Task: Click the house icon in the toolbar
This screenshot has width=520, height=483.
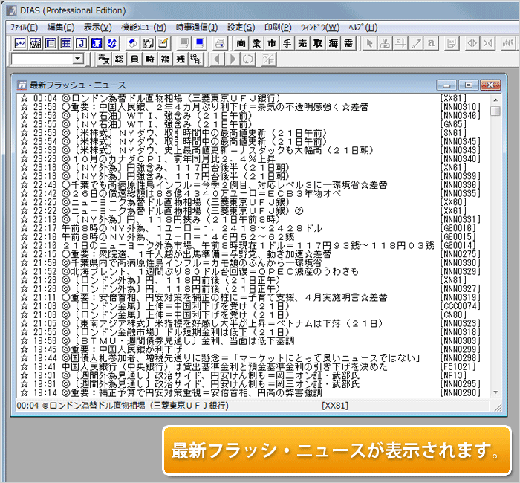Action: coord(132,42)
